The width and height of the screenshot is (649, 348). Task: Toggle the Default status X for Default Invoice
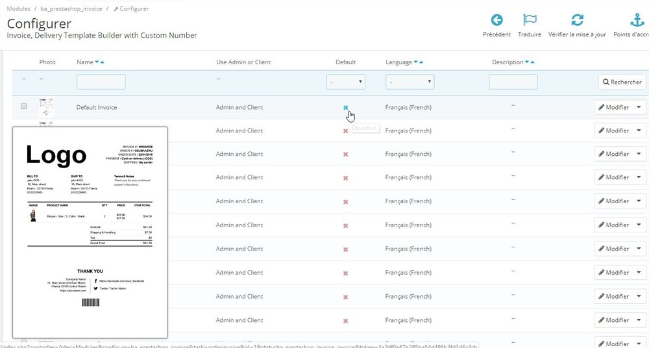tap(346, 107)
